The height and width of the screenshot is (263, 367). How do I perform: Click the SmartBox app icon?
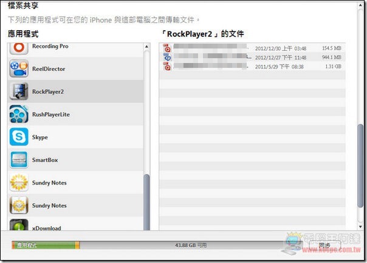[19, 159]
